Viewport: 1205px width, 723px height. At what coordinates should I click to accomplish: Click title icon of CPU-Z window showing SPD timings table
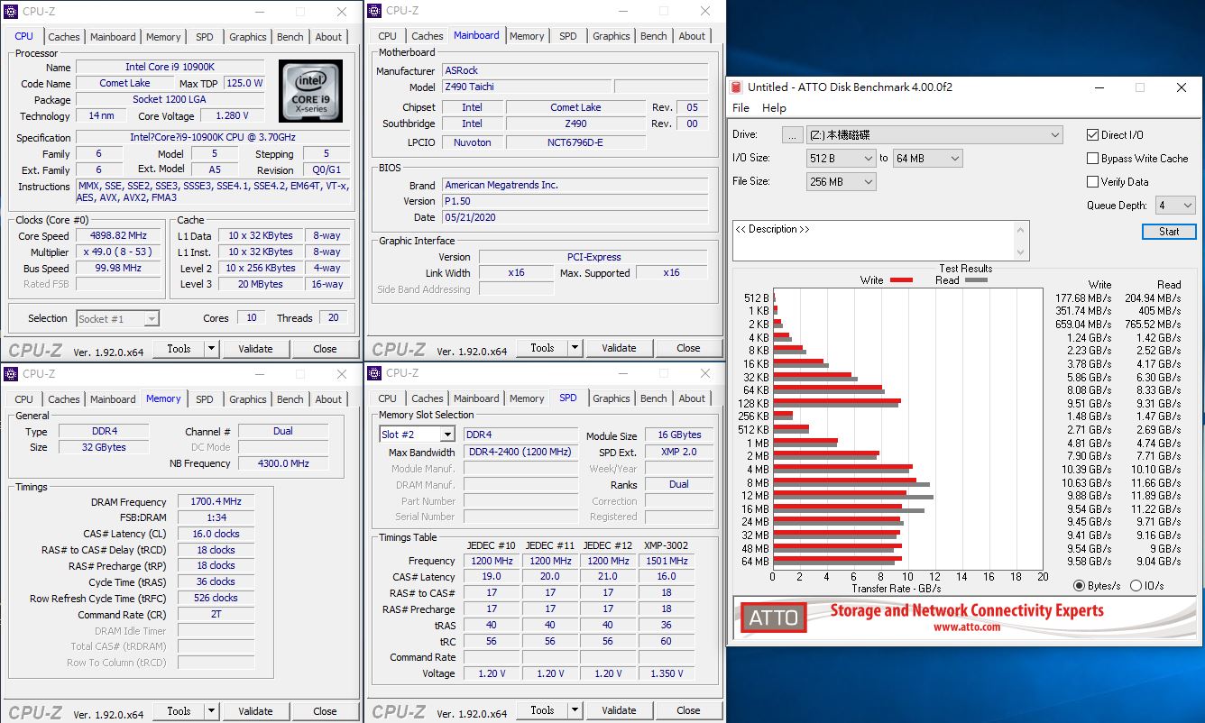374,372
